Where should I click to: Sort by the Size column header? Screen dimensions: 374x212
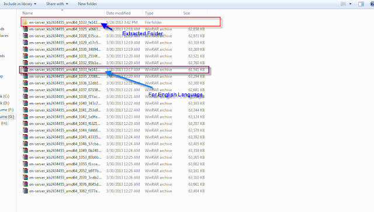(x=186, y=13)
